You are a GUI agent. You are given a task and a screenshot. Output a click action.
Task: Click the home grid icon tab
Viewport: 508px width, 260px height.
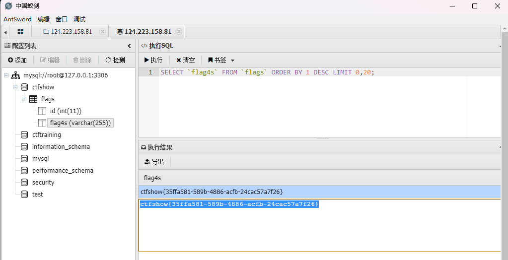click(20, 31)
